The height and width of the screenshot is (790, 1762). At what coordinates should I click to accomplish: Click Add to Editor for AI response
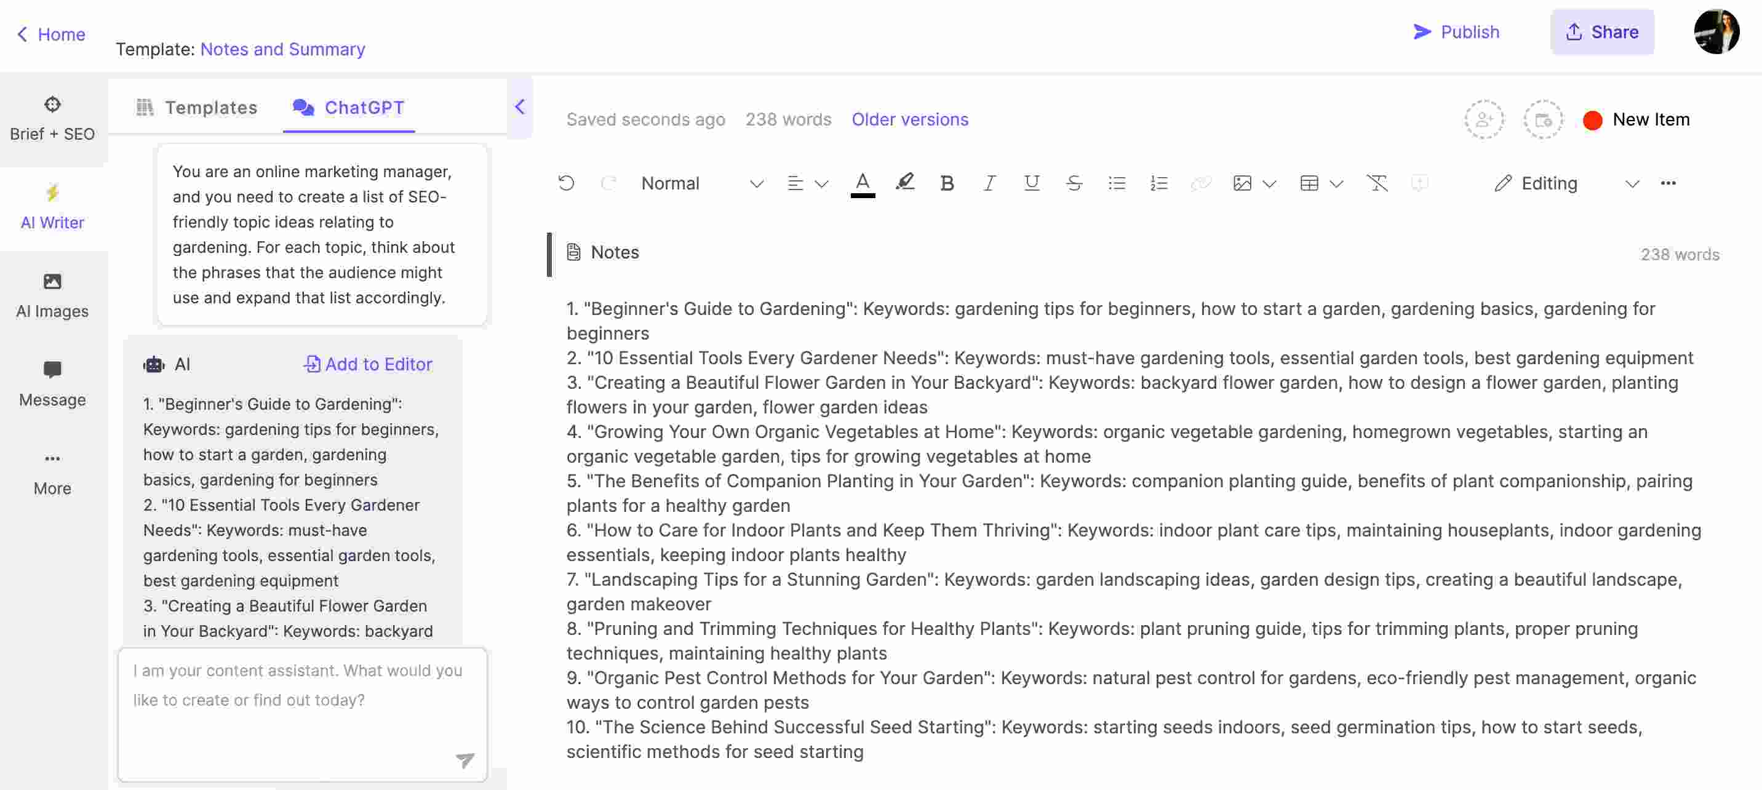[x=366, y=365]
